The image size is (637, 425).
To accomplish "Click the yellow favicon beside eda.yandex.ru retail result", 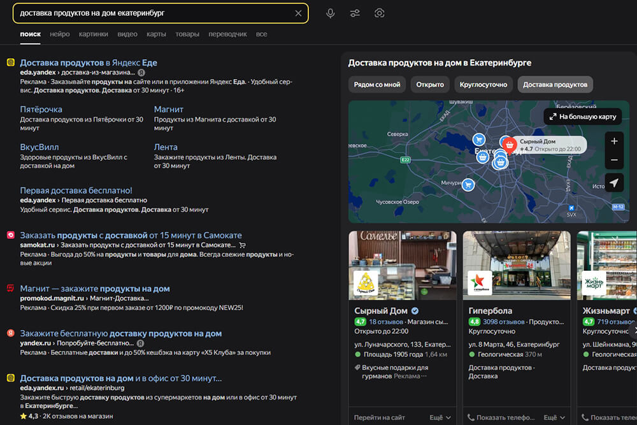I will (x=11, y=378).
